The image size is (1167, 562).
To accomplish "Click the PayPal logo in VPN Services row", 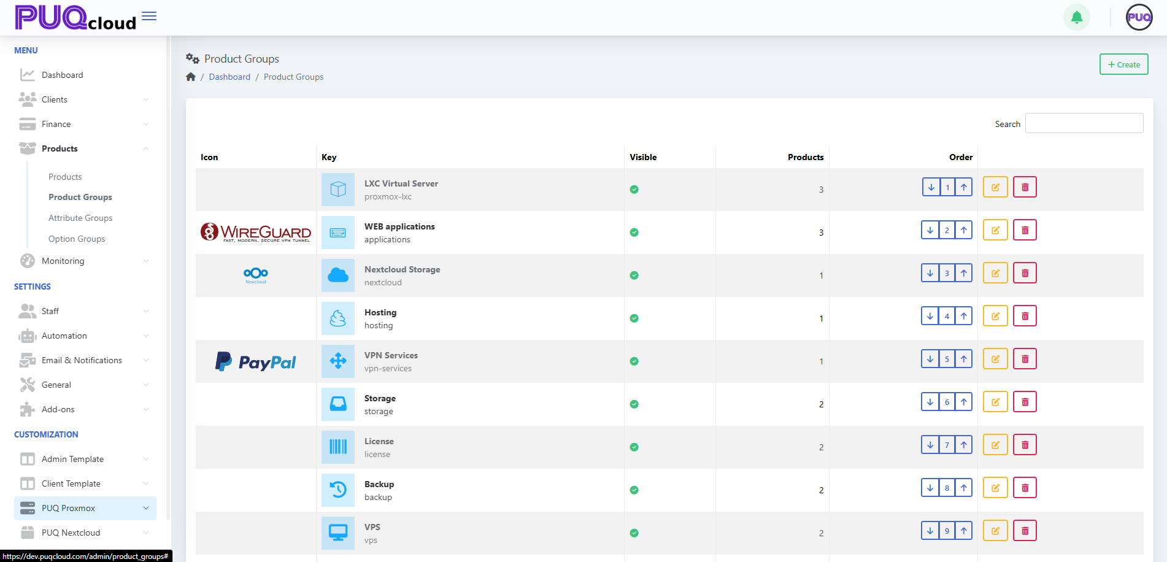I will click(x=255, y=361).
